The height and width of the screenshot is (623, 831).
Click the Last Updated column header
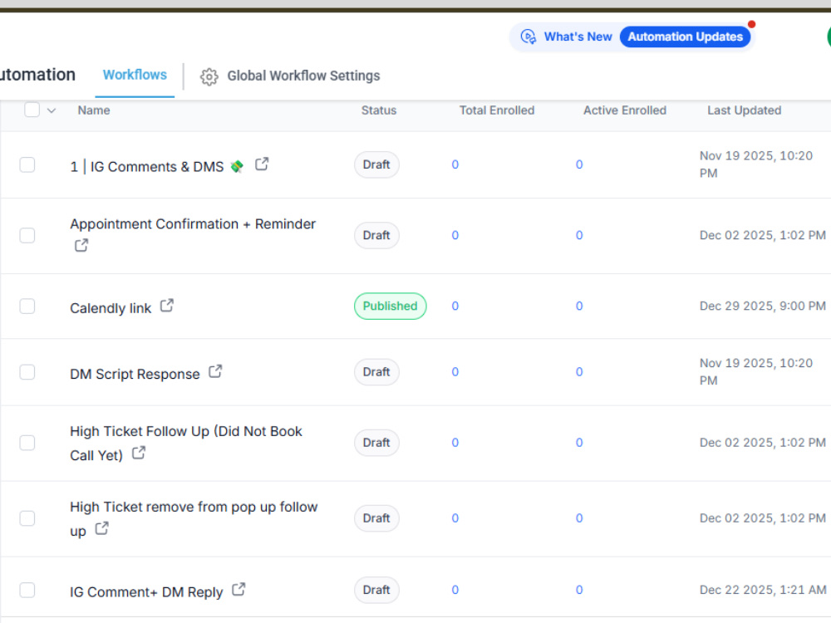click(744, 110)
